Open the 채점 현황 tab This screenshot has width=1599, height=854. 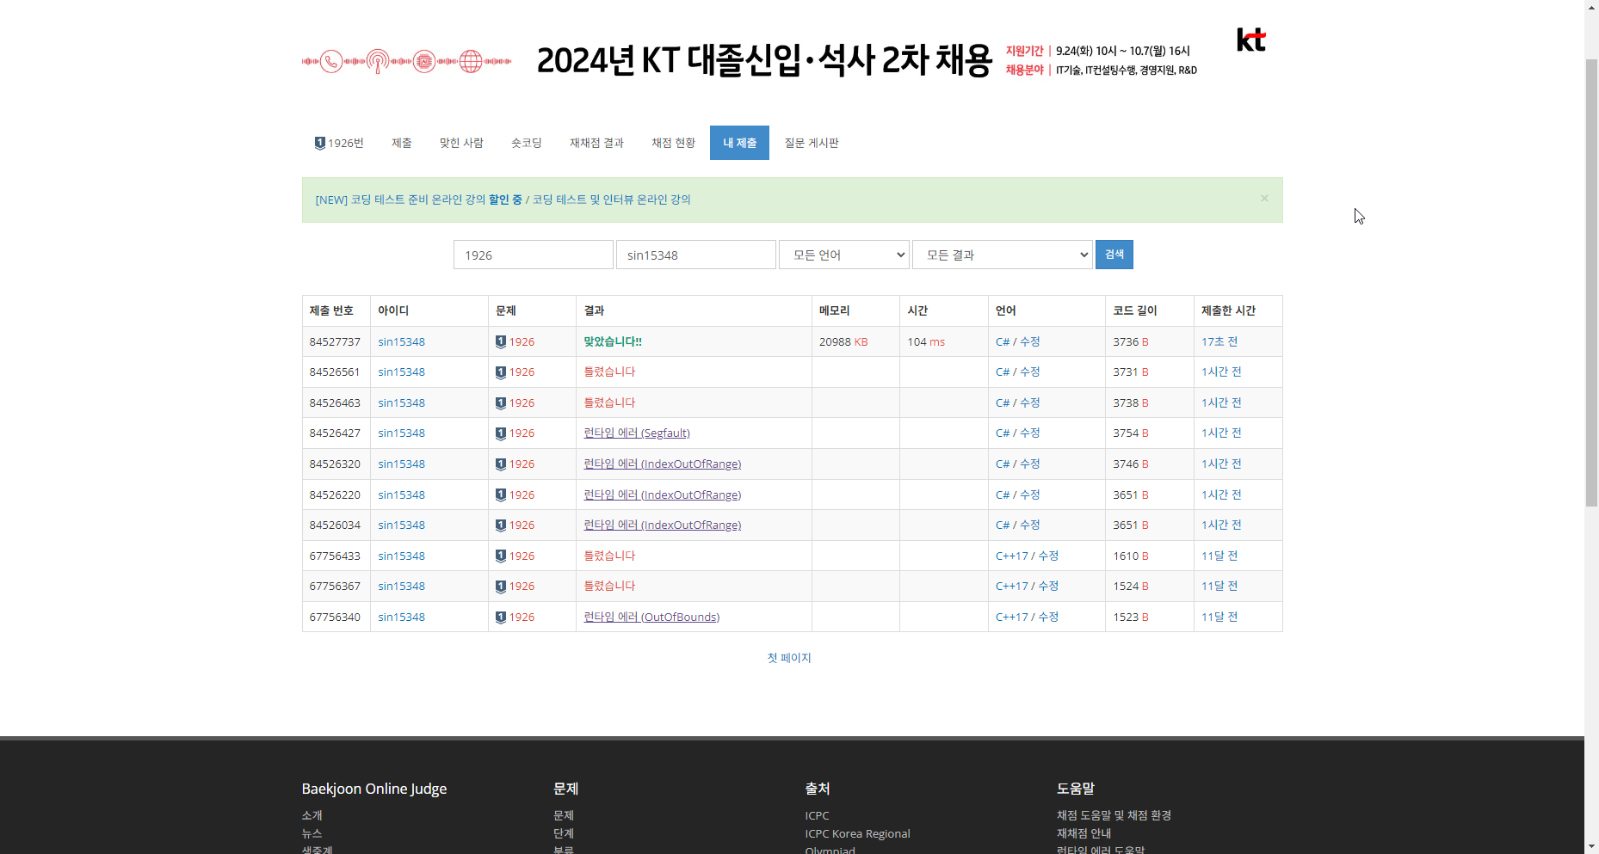673,143
